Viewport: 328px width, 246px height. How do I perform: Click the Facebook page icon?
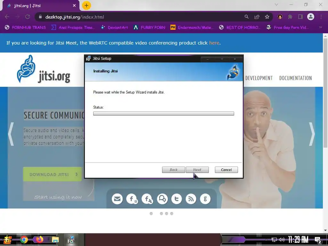coord(132,199)
